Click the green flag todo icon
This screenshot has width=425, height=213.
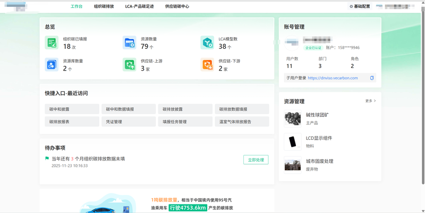[x=47, y=159]
